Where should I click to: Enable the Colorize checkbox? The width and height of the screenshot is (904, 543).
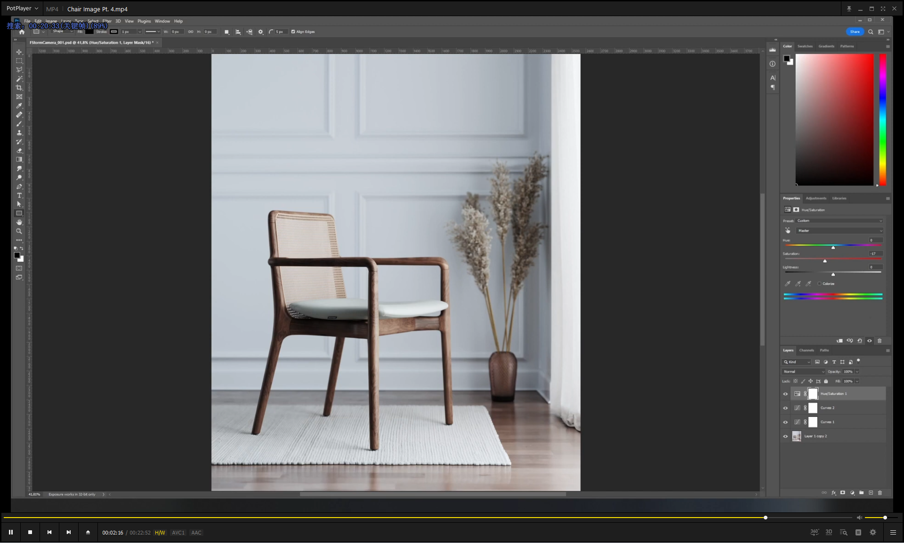pos(819,284)
